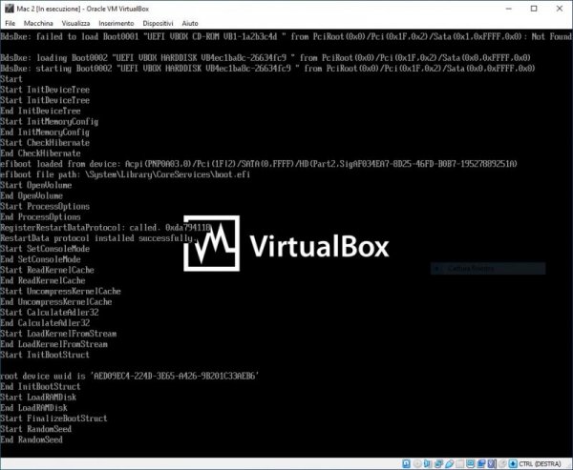The height and width of the screenshot is (470, 573).
Task: Click the optical disk status icon
Action: 417,463
